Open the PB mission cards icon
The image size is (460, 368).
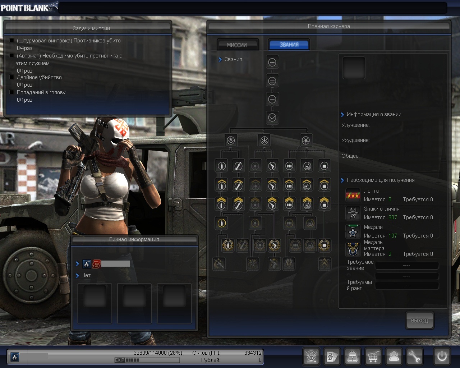[332, 356]
